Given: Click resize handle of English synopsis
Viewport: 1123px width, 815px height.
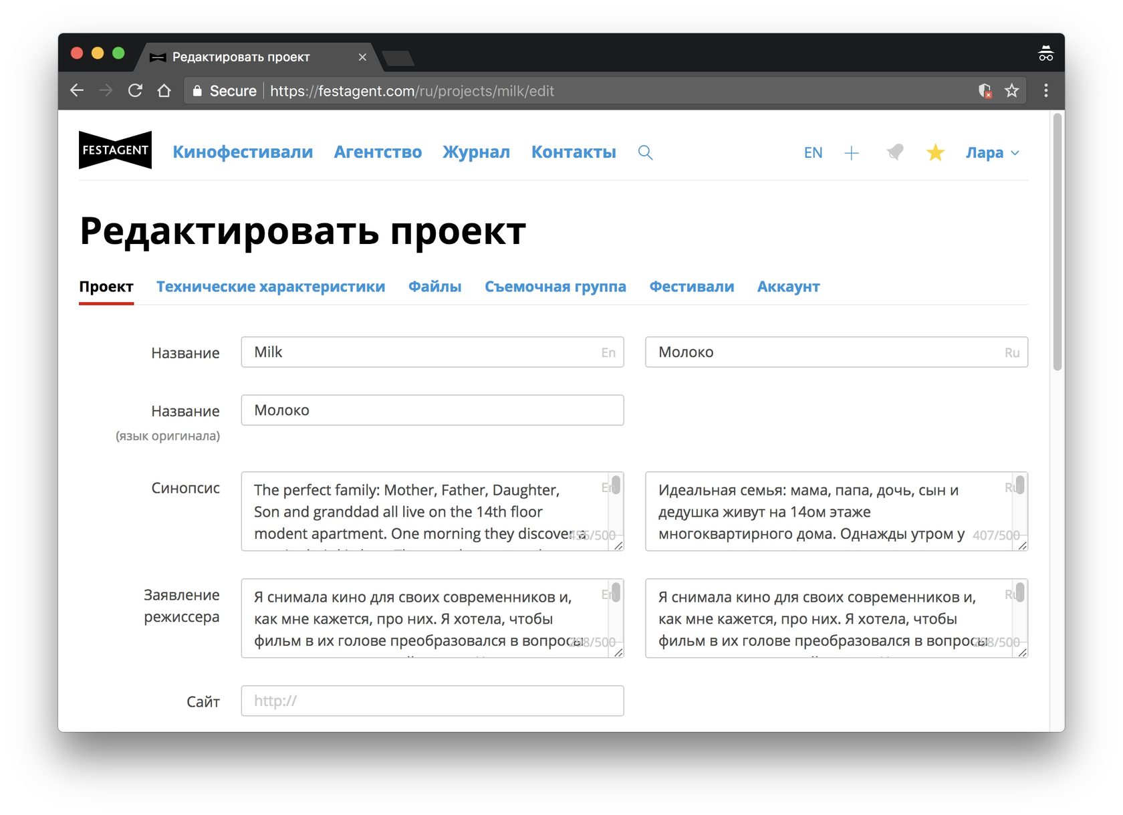Looking at the screenshot, I should pyautogui.click(x=618, y=546).
